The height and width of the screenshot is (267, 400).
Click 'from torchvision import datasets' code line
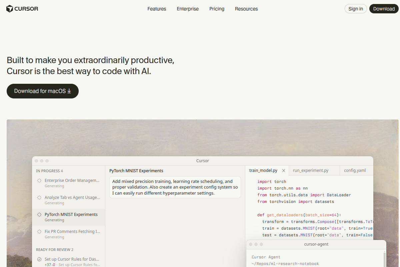coord(296,202)
